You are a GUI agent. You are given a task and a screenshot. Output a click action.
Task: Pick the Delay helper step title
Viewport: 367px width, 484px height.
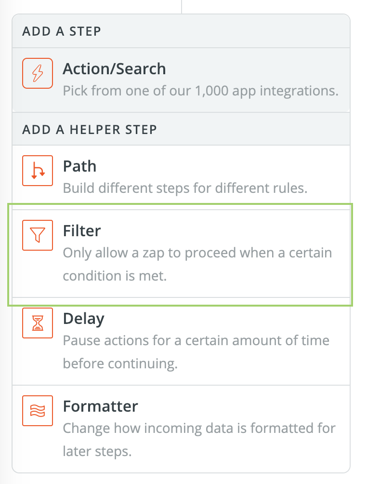tap(84, 319)
